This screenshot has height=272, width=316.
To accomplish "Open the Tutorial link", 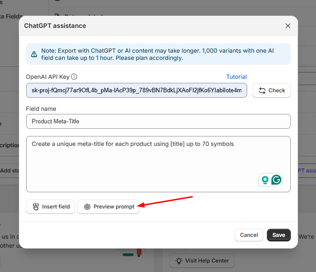I will 236,77.
